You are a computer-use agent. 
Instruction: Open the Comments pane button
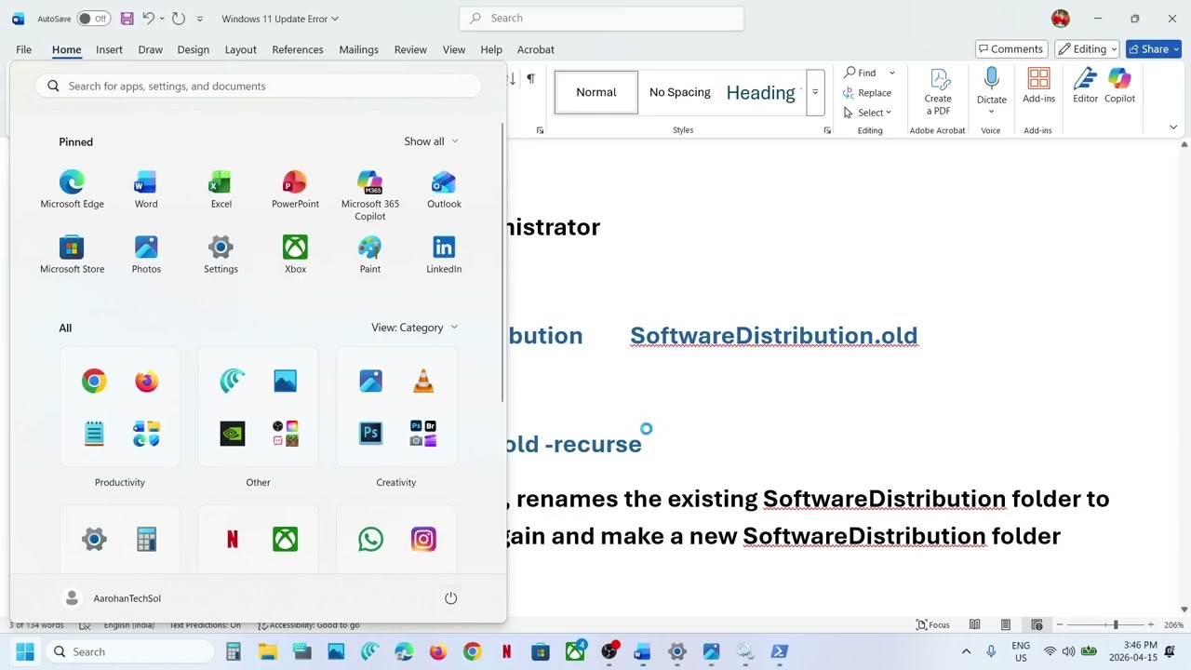(x=1010, y=49)
